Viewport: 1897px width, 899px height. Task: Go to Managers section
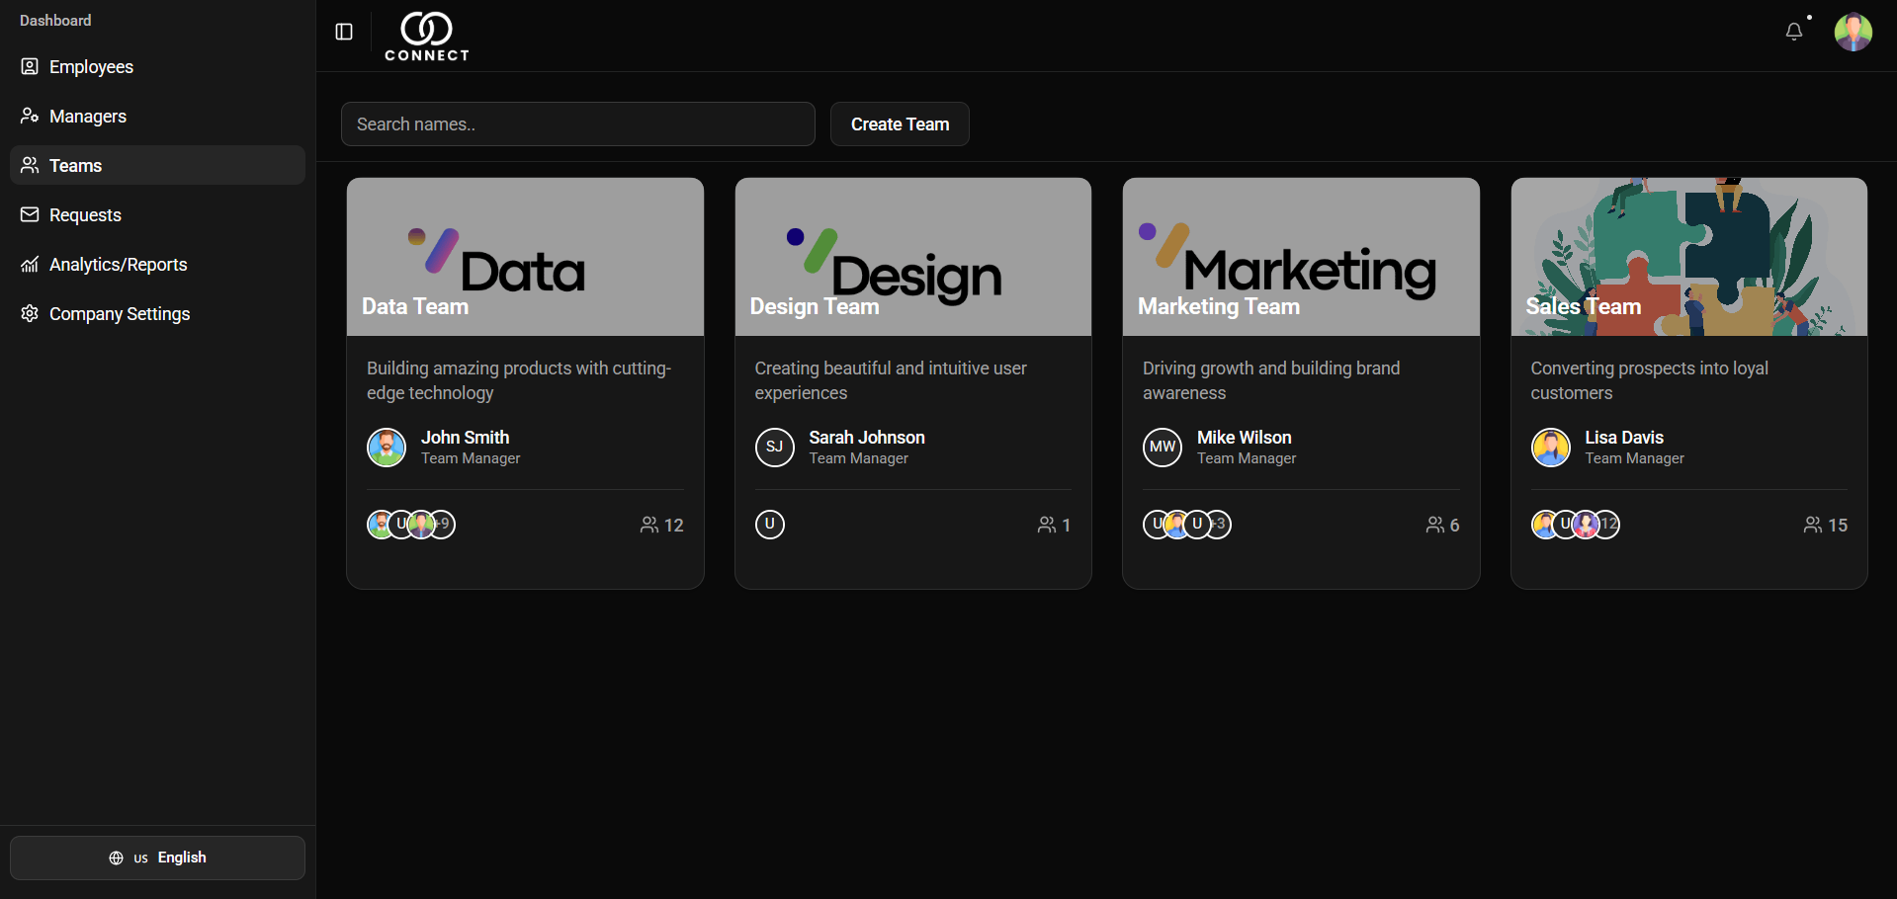pyautogui.click(x=88, y=117)
